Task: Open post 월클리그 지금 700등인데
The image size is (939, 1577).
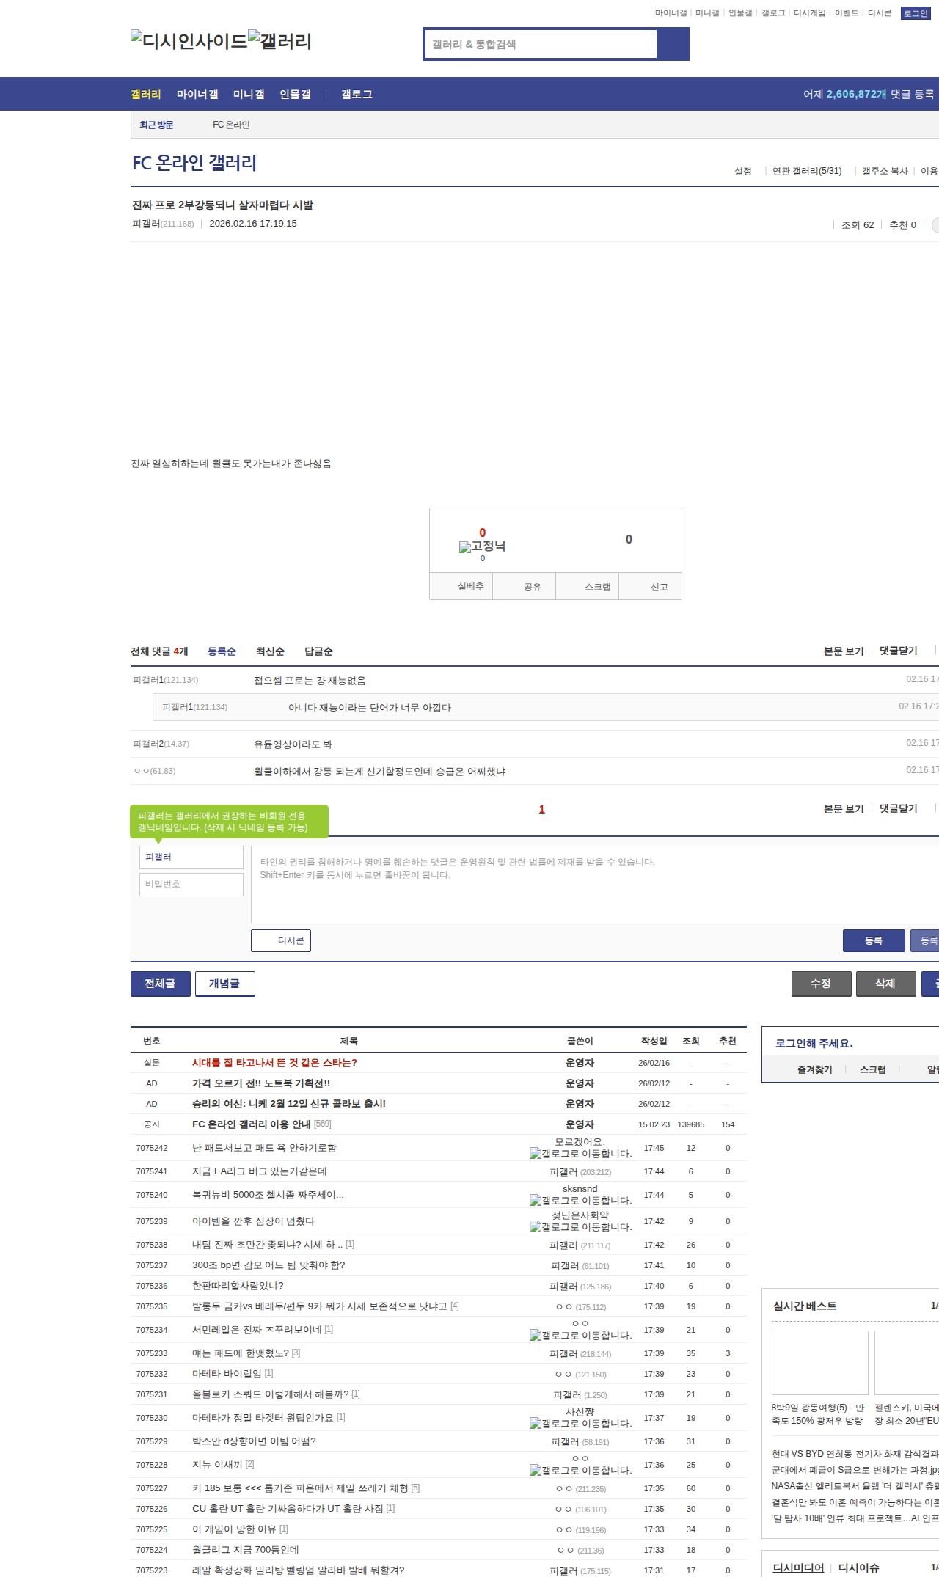Action: click(246, 1550)
